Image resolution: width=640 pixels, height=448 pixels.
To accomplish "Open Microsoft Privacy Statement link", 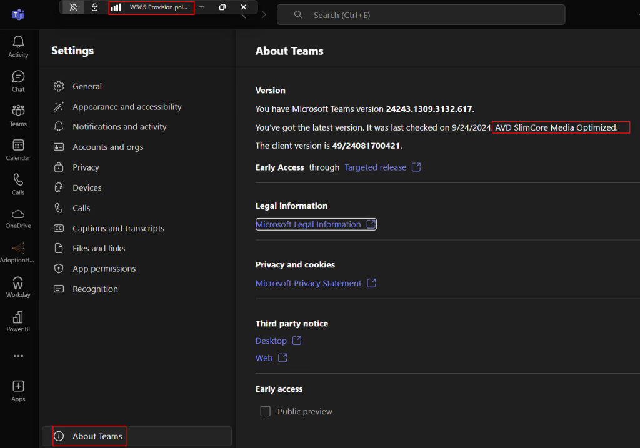I will 308,283.
